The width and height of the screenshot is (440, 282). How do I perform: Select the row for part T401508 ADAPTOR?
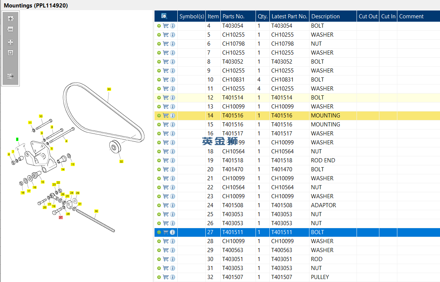[297, 205]
